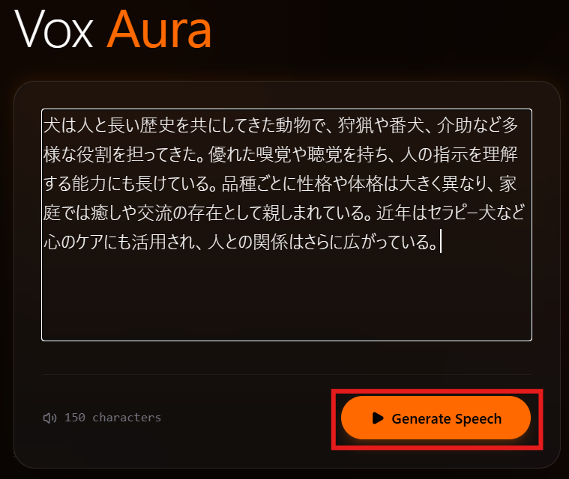The width and height of the screenshot is (569, 479).
Task: Click the play triangle icon in Generate Speech
Action: 378,418
